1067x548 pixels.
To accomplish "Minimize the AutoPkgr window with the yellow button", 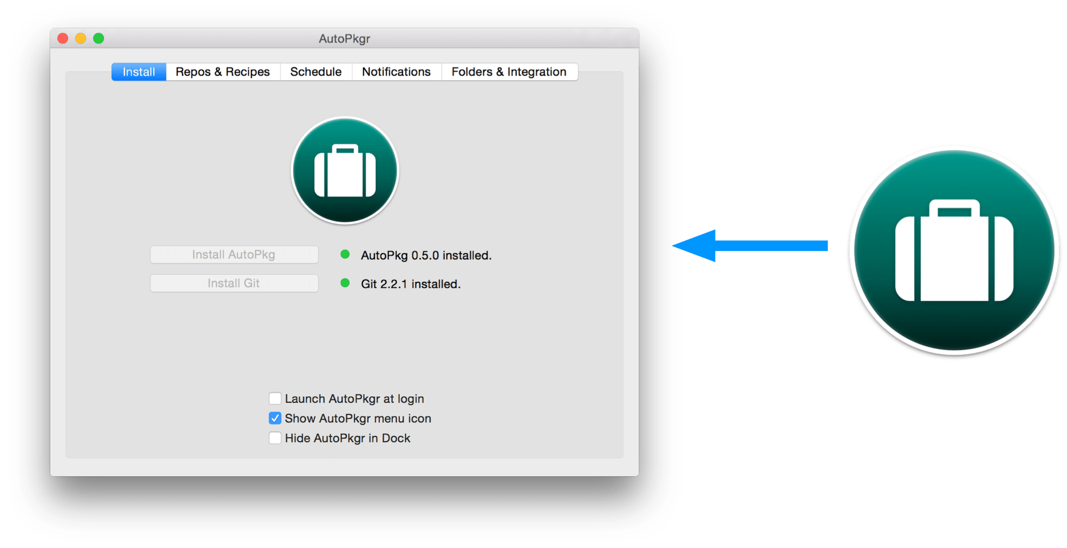I will click(81, 38).
